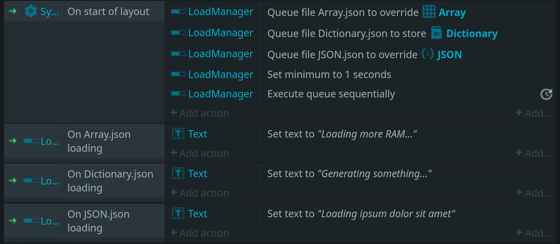Screen dimensions: 560x244
Task: Click the System gear icon in first event
Action: tap(31, 11)
